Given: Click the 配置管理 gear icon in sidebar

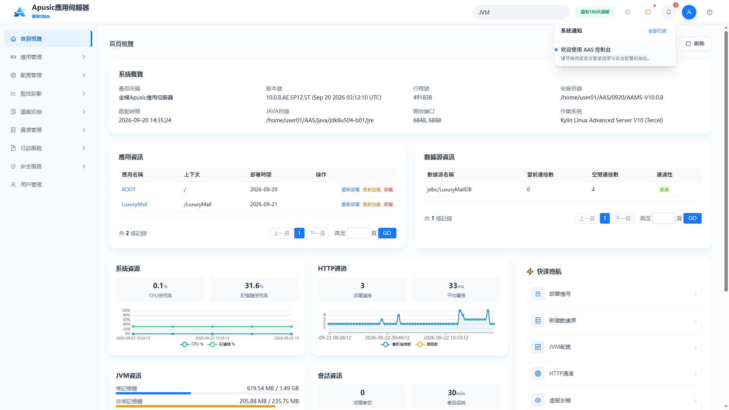Looking at the screenshot, I should [x=13, y=75].
